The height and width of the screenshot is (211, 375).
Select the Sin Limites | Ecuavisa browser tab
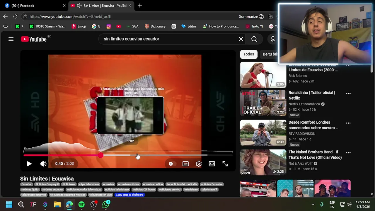tap(101, 6)
